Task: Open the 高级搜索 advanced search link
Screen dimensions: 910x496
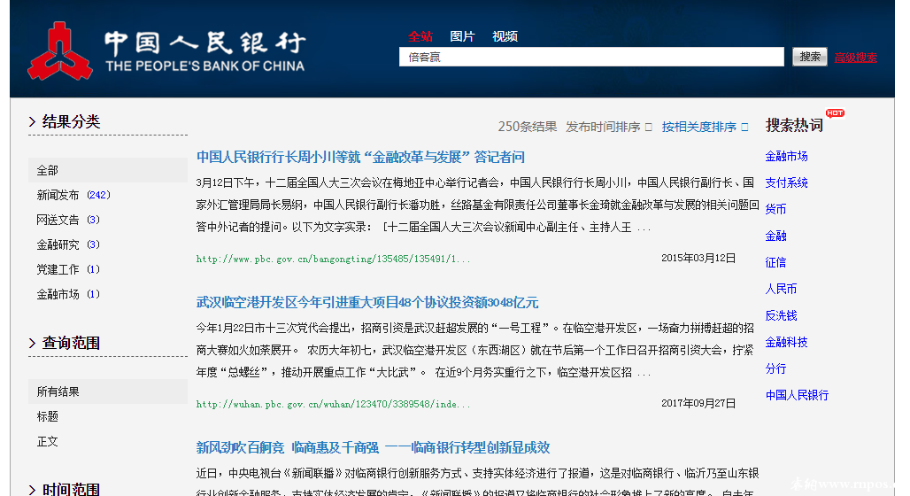Action: click(x=855, y=58)
